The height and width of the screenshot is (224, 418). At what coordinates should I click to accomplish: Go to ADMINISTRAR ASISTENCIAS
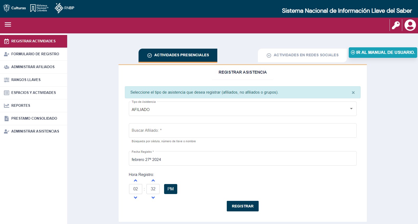[x=33, y=131]
